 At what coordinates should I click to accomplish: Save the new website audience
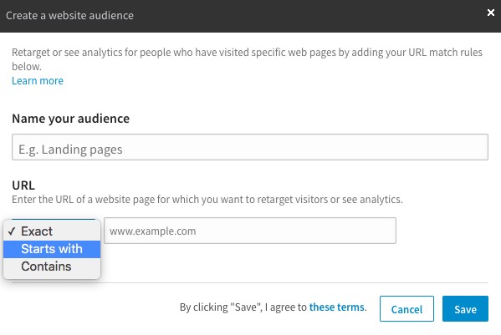tap(465, 308)
